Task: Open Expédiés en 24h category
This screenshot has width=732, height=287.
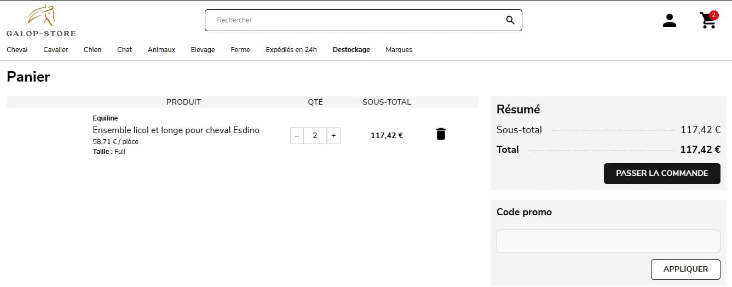Action: coord(291,50)
